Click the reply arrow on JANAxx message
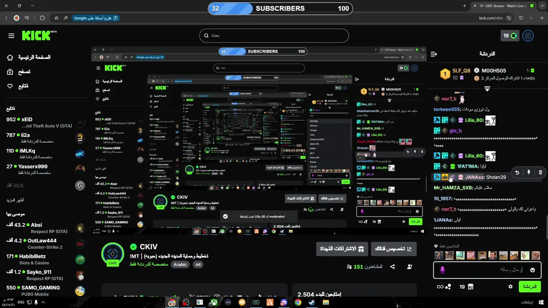The width and height of the screenshot is (548, 308). click(517, 172)
